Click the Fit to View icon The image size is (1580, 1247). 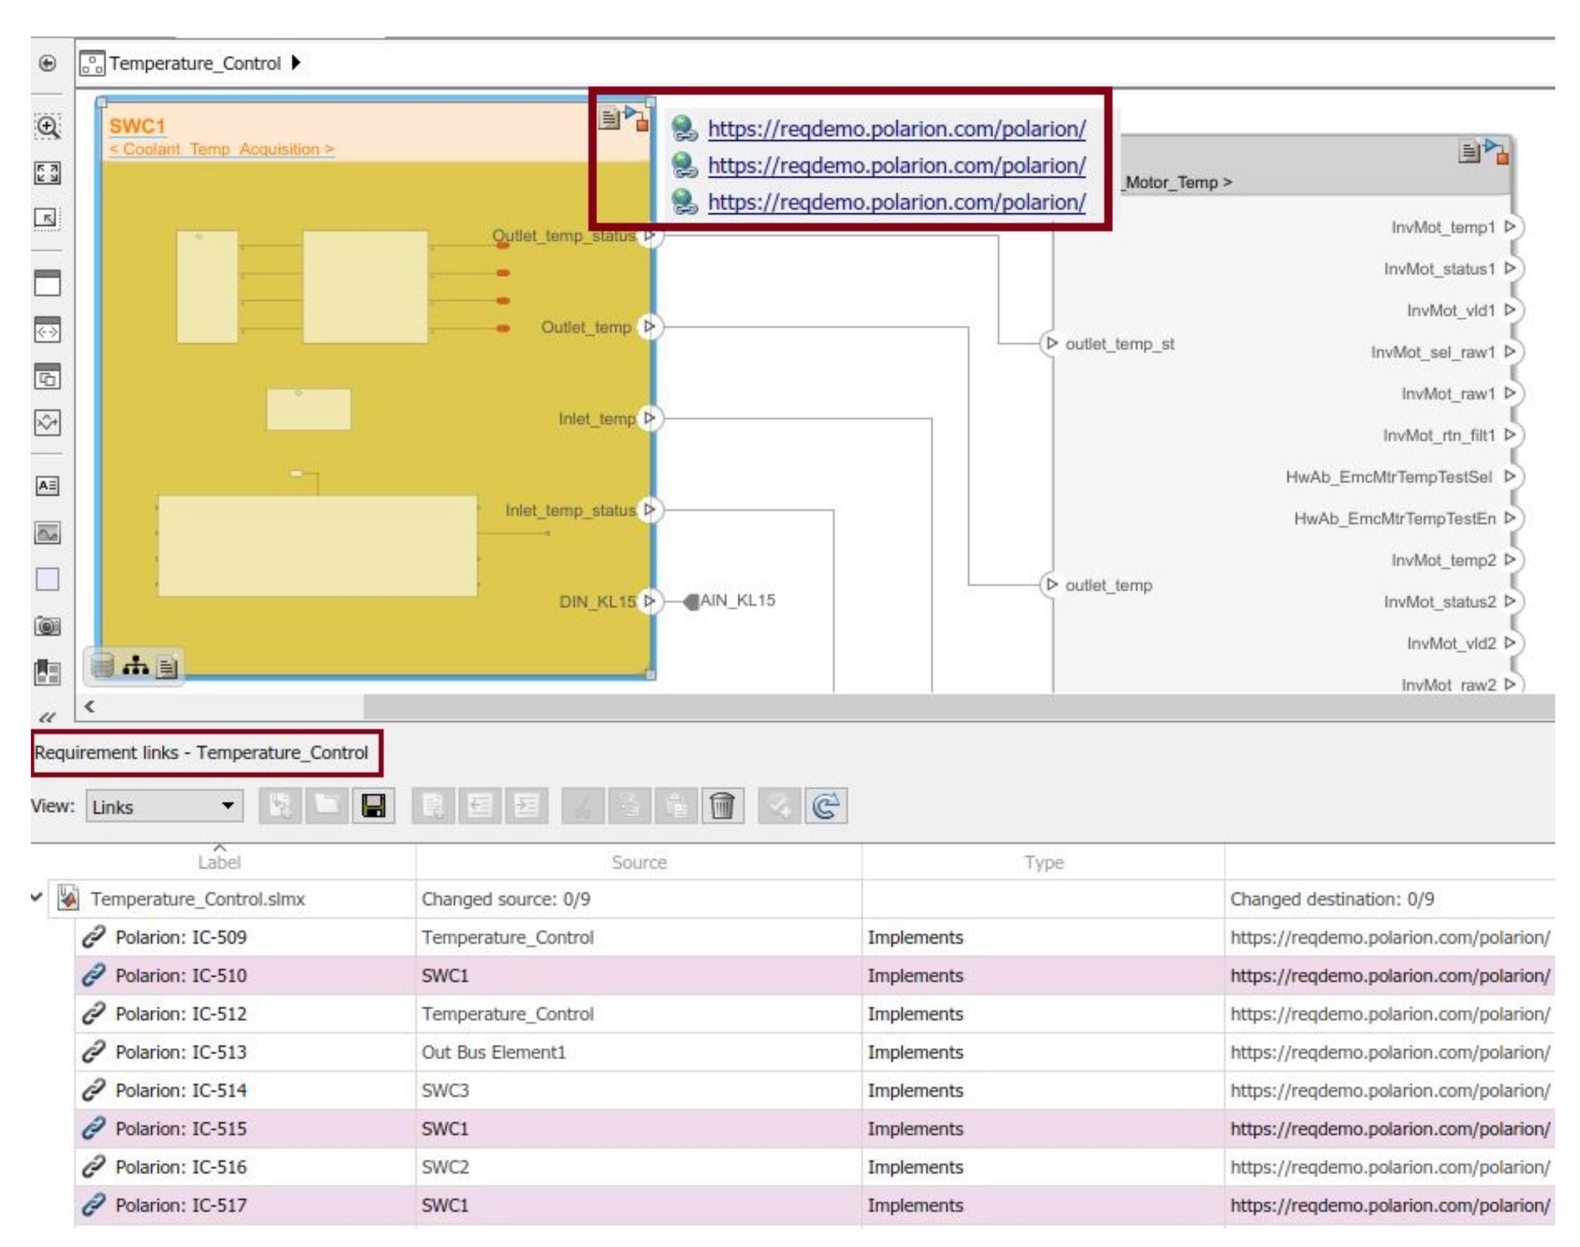[47, 173]
